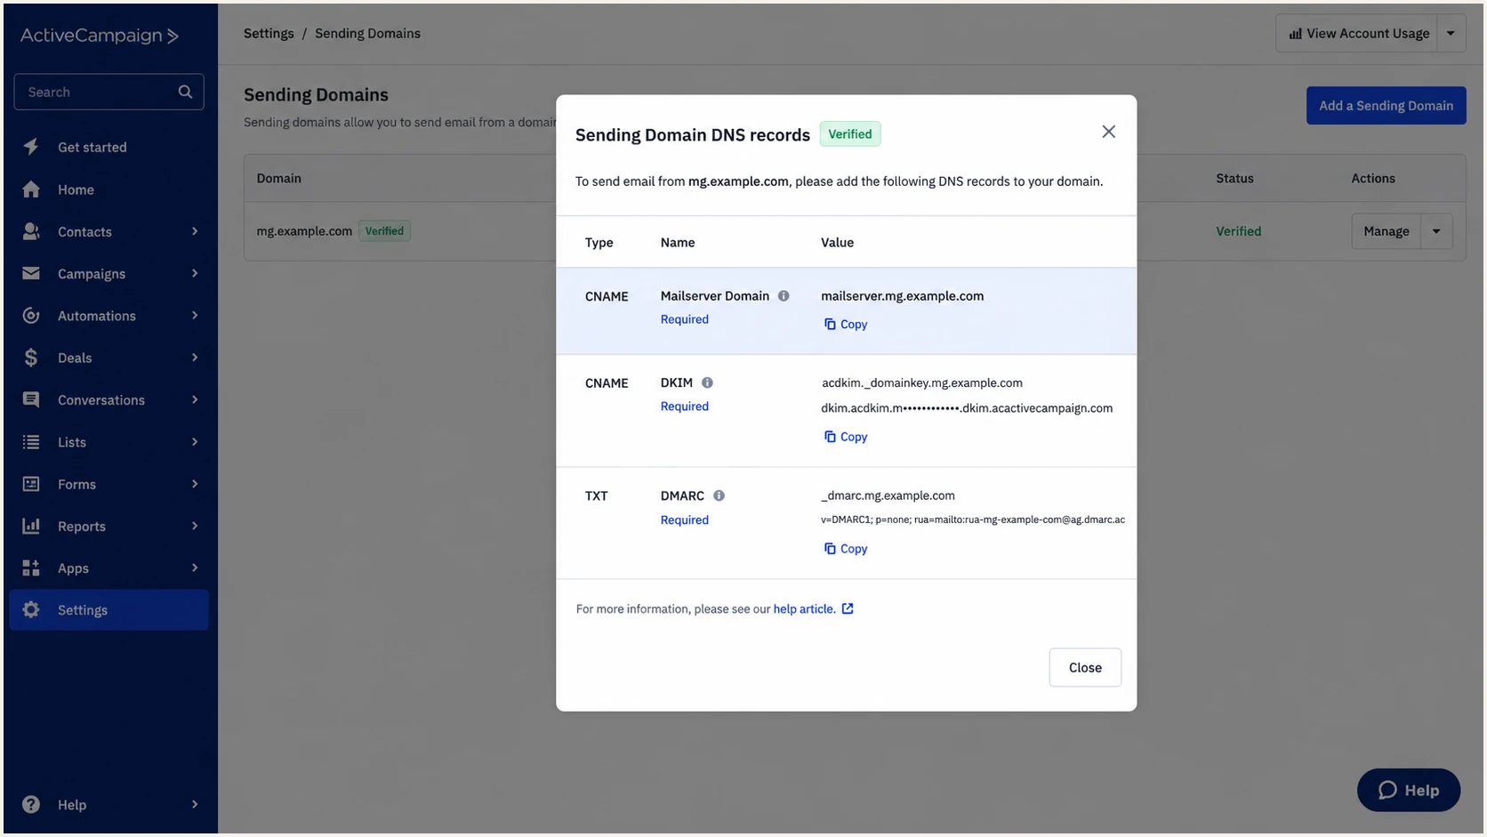This screenshot has height=837, width=1487.
Task: Click the Manage button for mg.example.com
Action: [x=1386, y=231]
